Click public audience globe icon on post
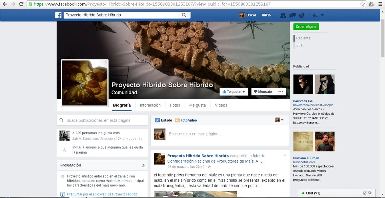This screenshot has height=198, width=385. pyautogui.click(x=209, y=167)
